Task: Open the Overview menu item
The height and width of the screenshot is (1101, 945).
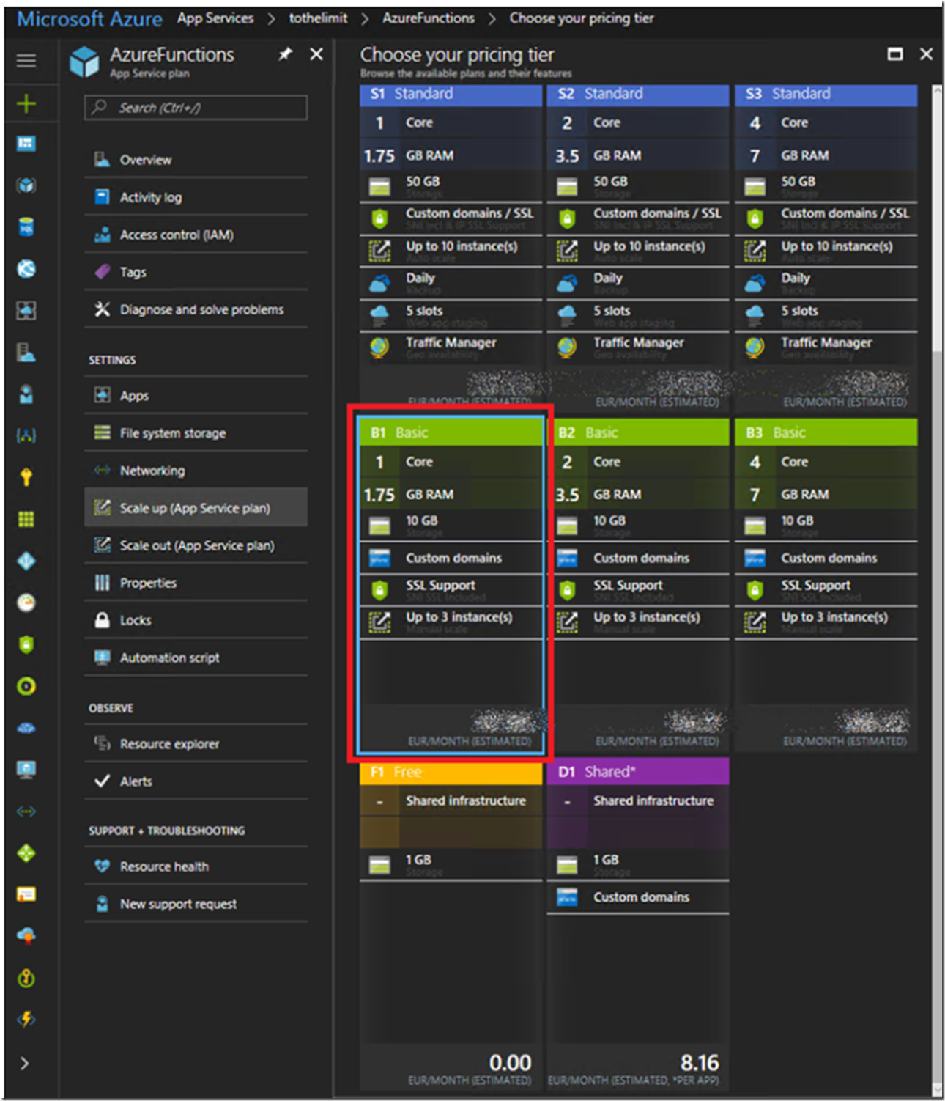Action: click(x=196, y=160)
